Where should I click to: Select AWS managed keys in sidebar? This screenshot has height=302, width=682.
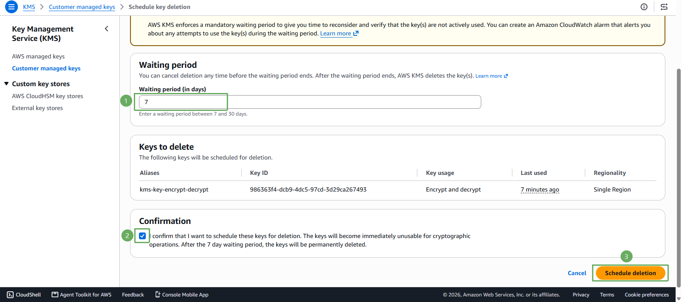pyautogui.click(x=38, y=56)
